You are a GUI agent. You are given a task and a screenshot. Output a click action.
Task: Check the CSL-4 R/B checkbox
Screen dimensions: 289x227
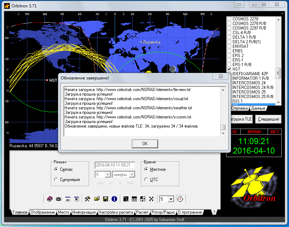[x=229, y=33]
